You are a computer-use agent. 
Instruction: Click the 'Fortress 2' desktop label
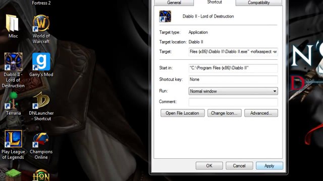[x=41, y=3]
